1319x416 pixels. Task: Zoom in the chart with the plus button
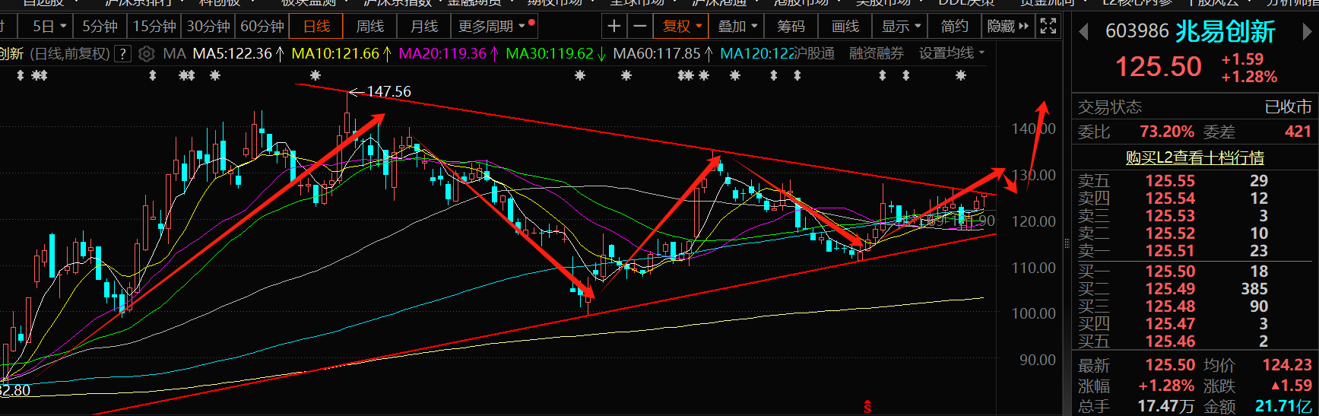[x=614, y=27]
